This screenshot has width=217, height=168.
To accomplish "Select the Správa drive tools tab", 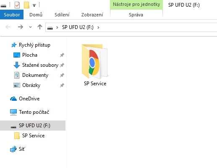I will pyautogui.click(x=136, y=15).
